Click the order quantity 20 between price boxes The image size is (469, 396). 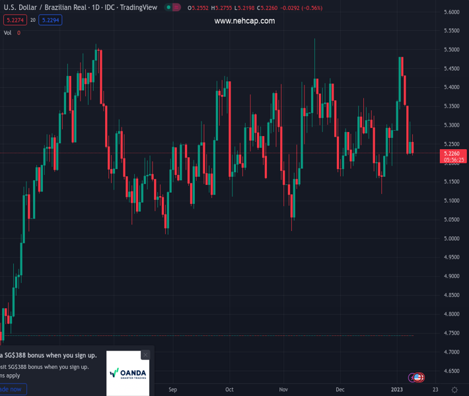click(x=32, y=20)
